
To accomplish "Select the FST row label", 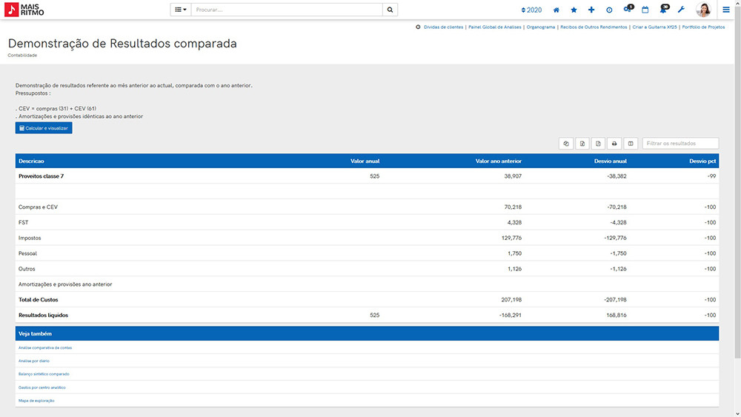I will tap(23, 222).
